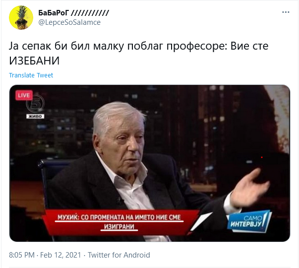
Task: Click the tweet text beginning Ја сепак
Action: [139, 53]
